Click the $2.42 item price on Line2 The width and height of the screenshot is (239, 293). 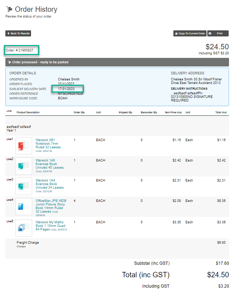point(177,160)
